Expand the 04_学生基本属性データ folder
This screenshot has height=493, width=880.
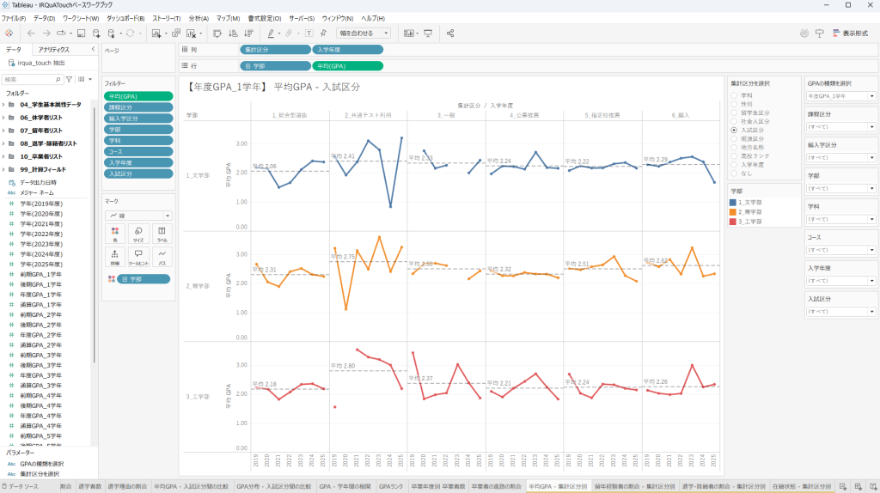(x=3, y=104)
